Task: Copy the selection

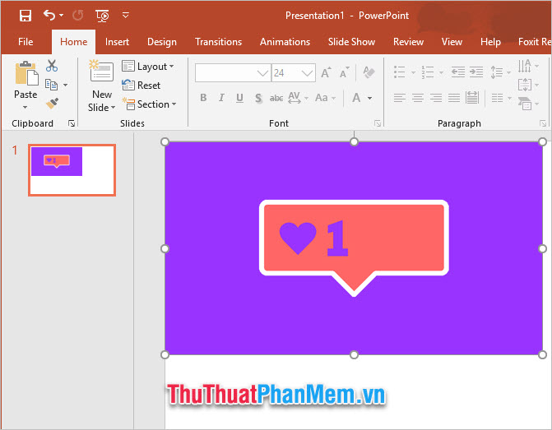Action: pyautogui.click(x=51, y=85)
